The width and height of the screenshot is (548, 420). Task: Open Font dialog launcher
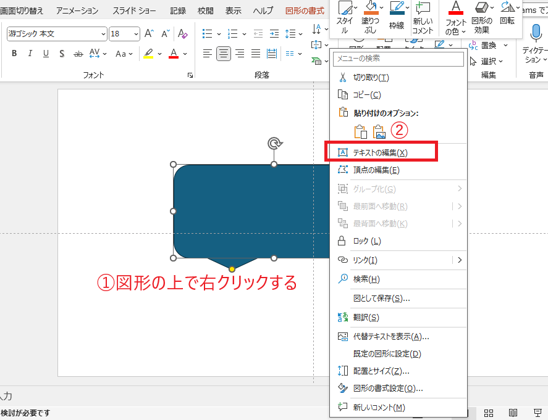tap(190, 75)
